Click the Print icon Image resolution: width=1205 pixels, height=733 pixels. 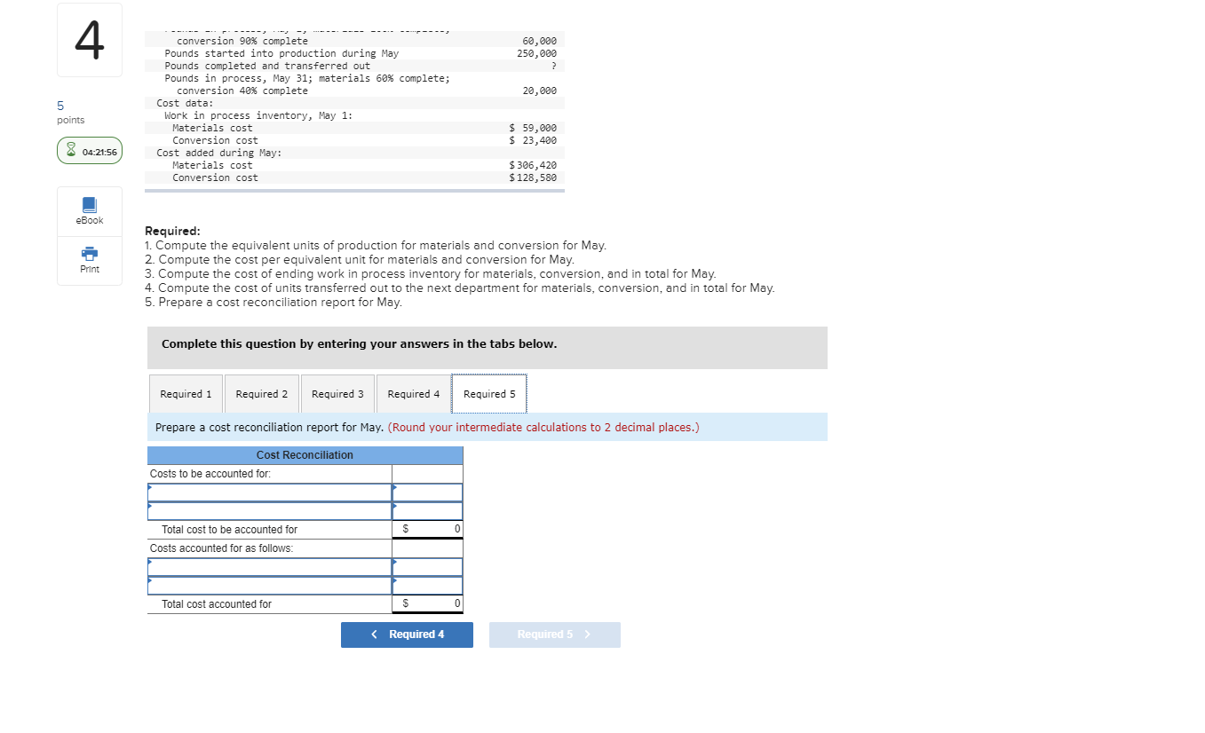(89, 260)
